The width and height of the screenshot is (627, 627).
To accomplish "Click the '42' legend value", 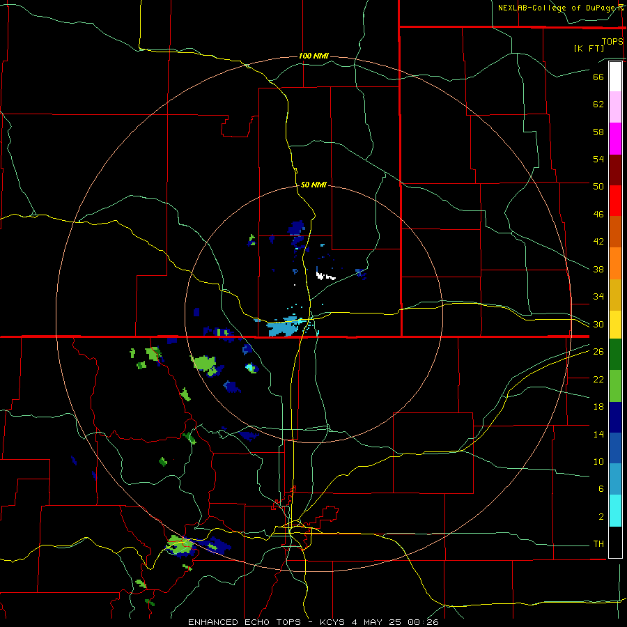I will click(x=598, y=242).
